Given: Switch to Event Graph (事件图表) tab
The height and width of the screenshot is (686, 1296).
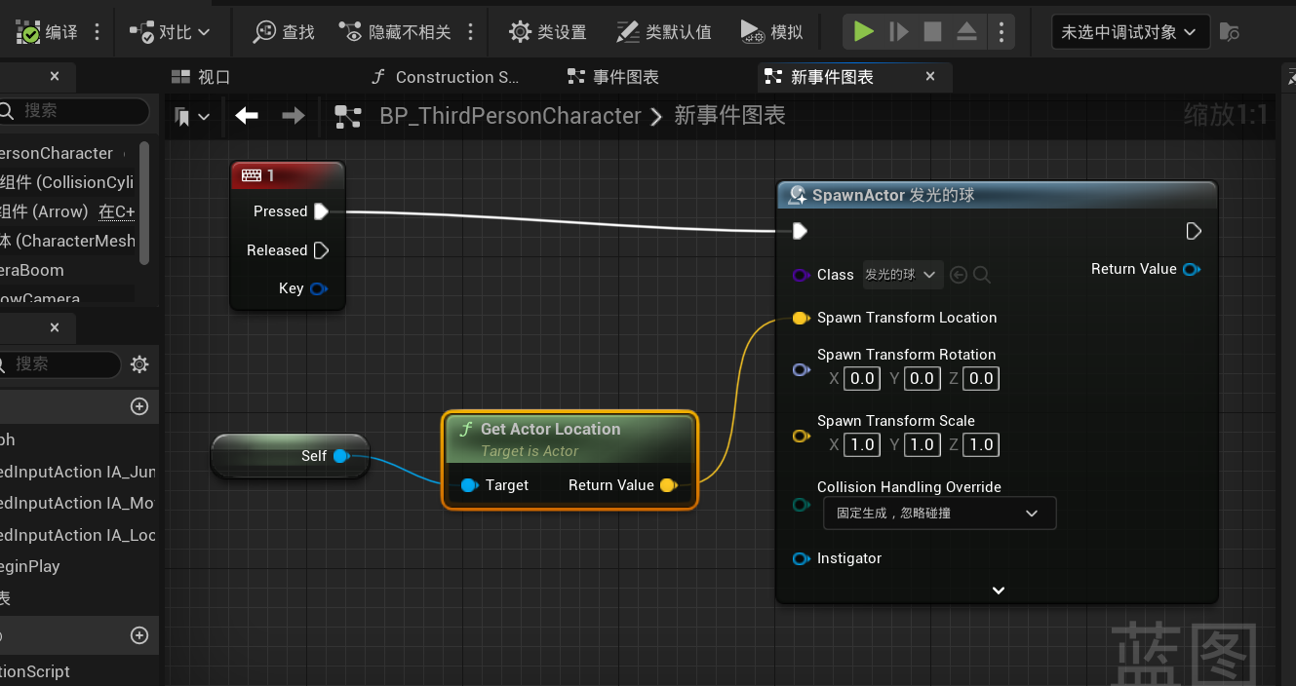Looking at the screenshot, I should click(x=613, y=77).
